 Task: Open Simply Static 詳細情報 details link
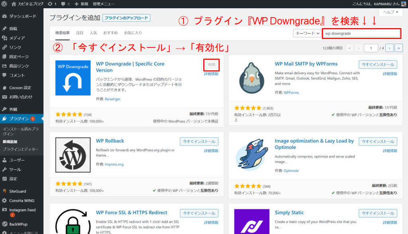[390, 222]
